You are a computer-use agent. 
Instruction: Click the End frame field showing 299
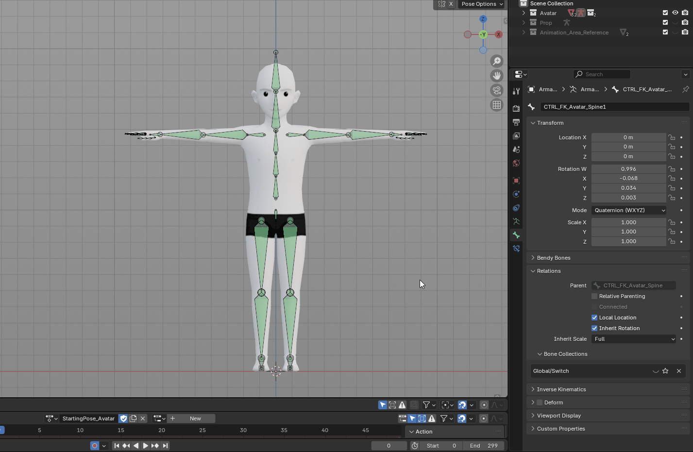pyautogui.click(x=483, y=446)
